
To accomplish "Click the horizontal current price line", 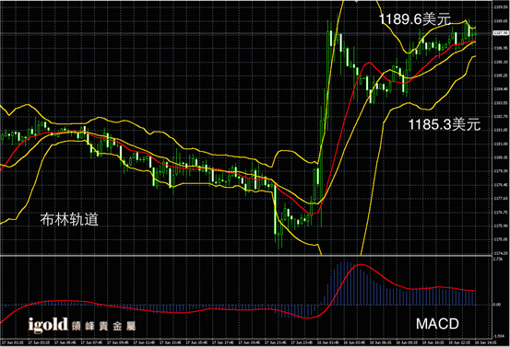I will point(246,33).
